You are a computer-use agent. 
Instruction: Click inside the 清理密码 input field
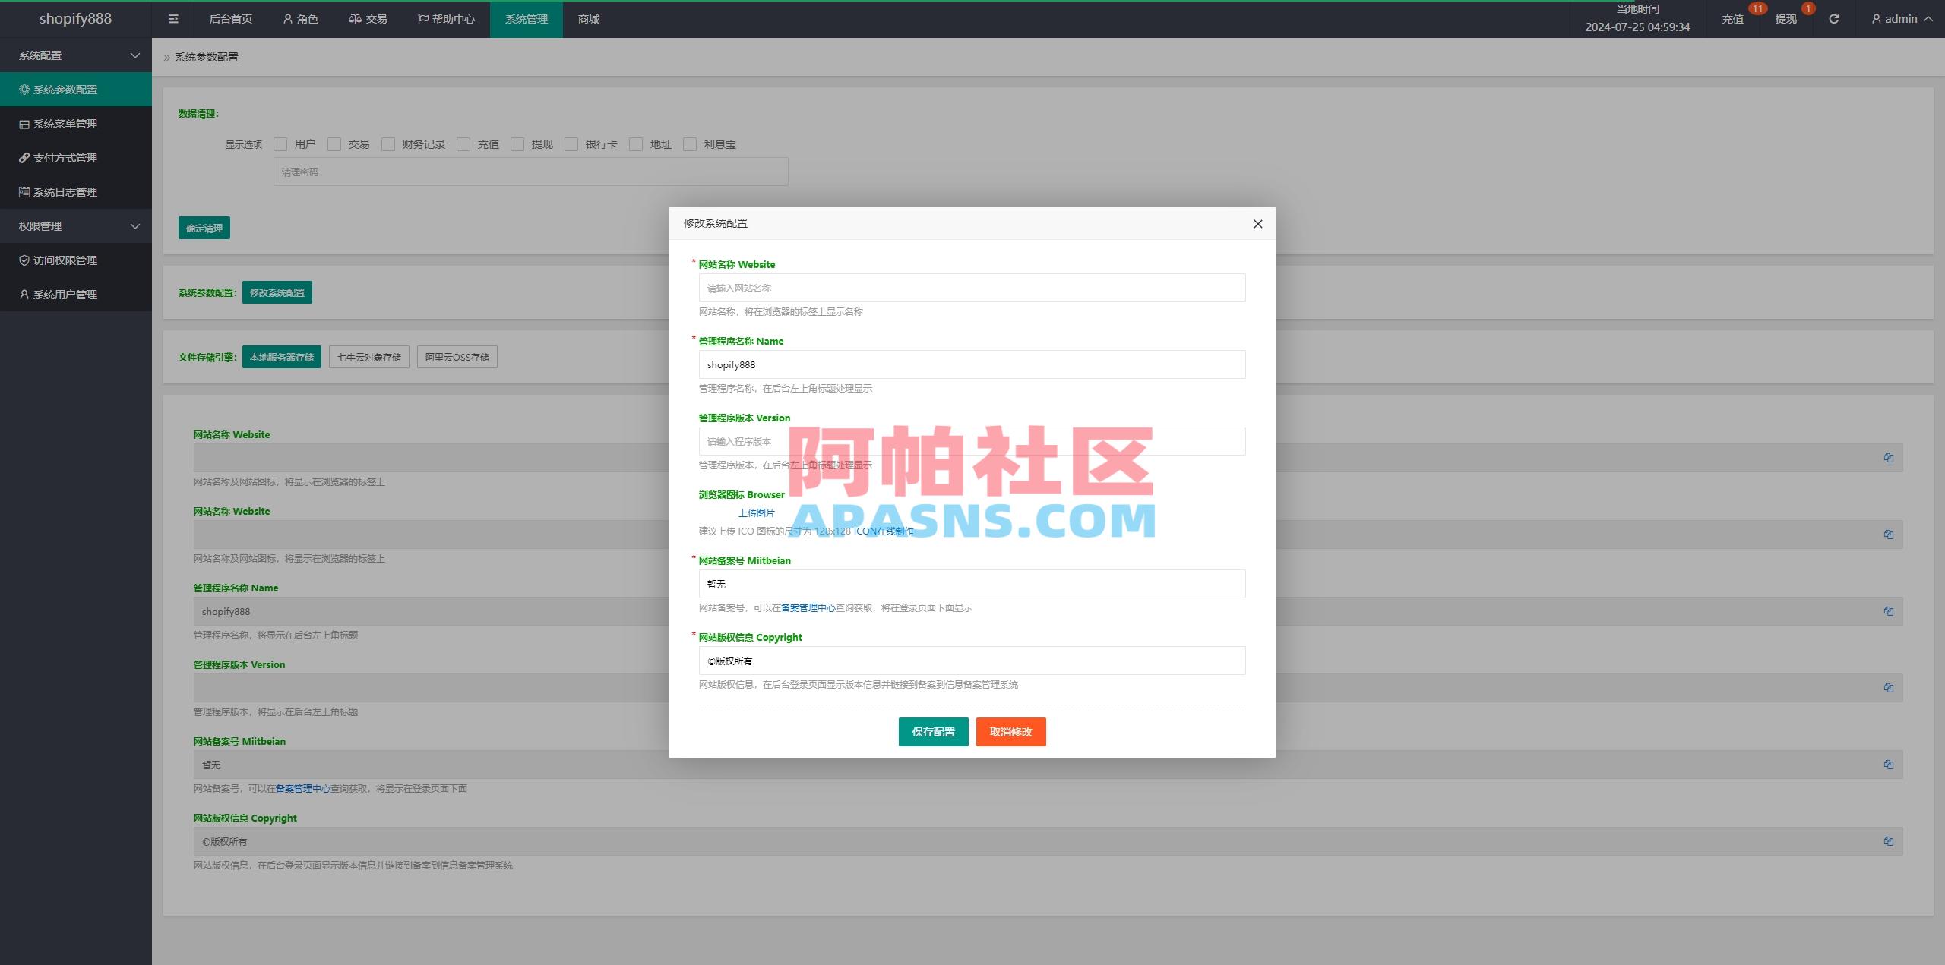530,172
